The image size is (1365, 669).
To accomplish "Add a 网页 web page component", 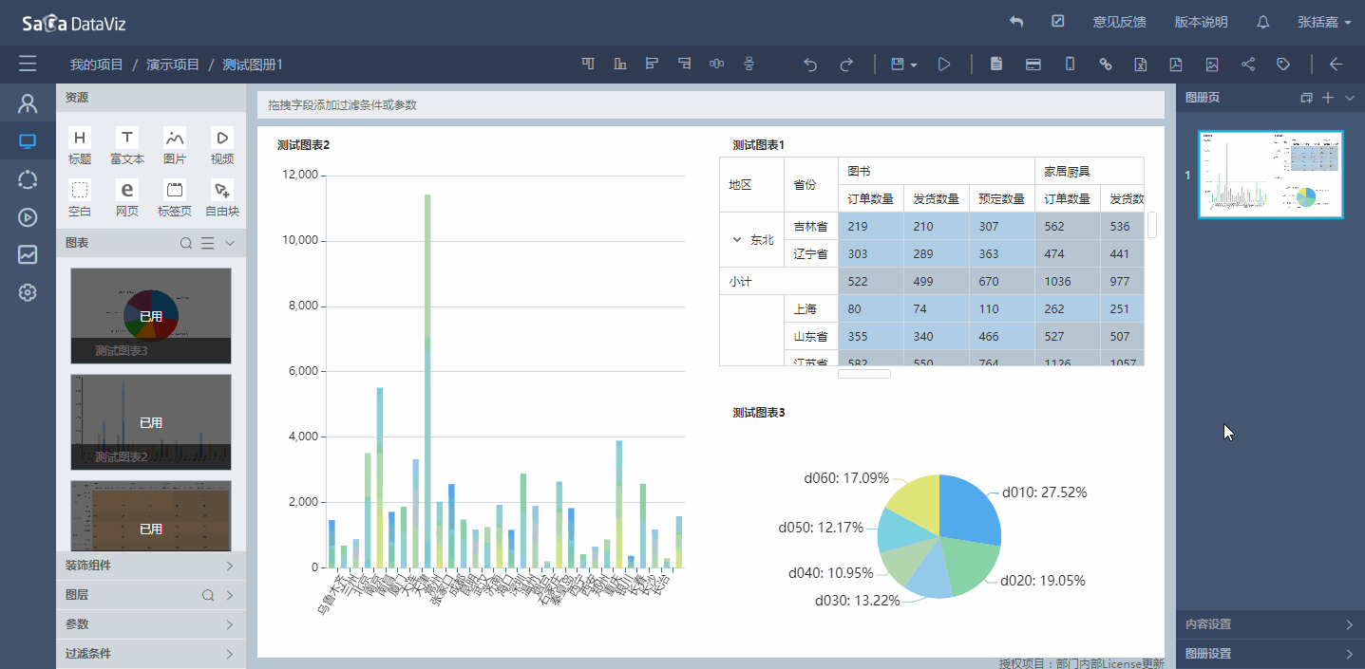I will [127, 198].
